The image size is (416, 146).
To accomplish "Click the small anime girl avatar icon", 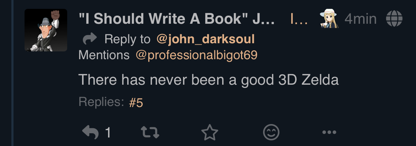I will (329, 18).
